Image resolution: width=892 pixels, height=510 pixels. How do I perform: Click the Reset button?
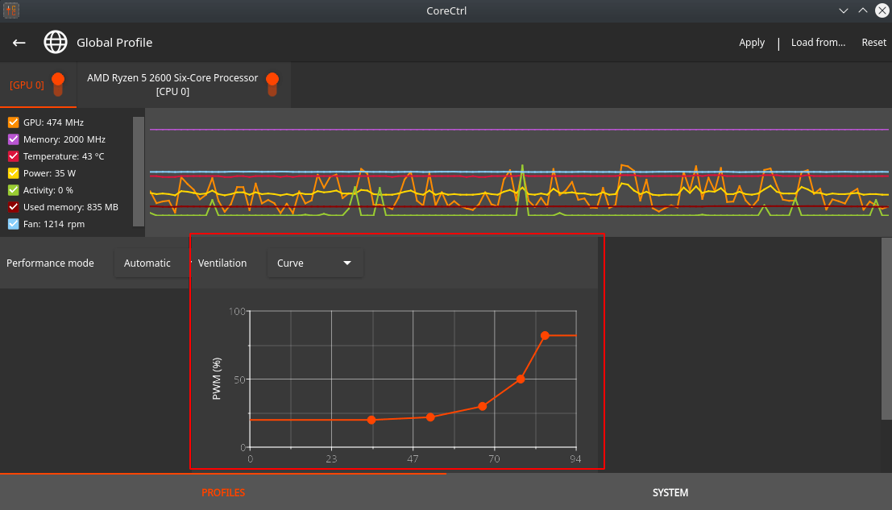(x=873, y=43)
